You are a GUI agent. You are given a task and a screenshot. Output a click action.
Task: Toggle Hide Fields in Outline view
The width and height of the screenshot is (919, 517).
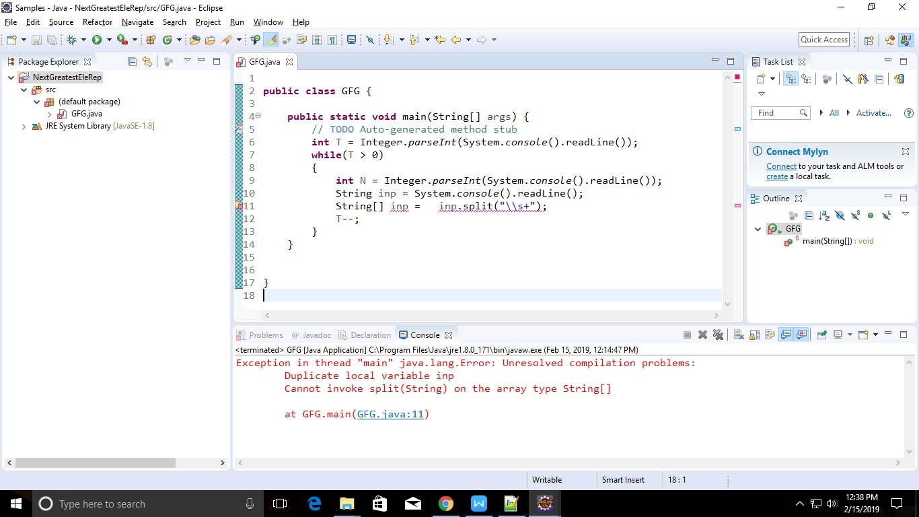840,215
